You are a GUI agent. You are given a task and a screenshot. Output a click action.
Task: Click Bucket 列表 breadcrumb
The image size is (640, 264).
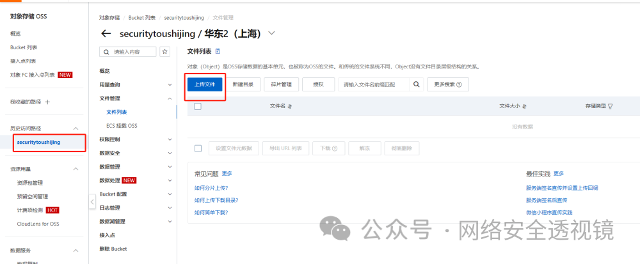pos(141,18)
